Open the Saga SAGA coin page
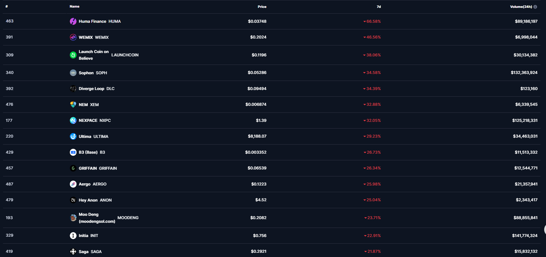This screenshot has width=546, height=257. pyautogui.click(x=90, y=252)
